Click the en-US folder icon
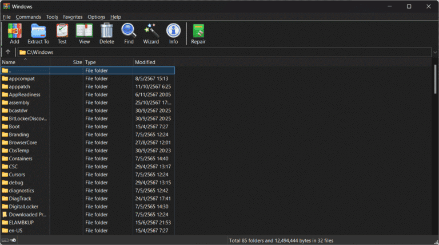The height and width of the screenshot is (245, 439). (5, 231)
